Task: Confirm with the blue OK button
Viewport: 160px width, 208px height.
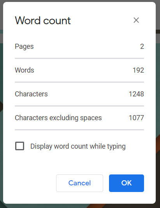Action: point(127,183)
